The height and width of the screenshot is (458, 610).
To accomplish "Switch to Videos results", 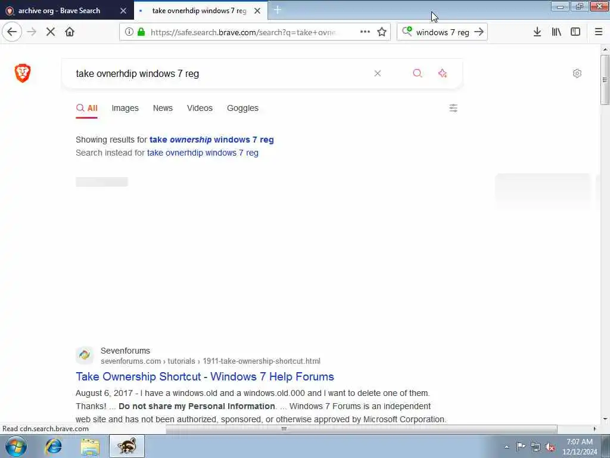I will tap(200, 108).
